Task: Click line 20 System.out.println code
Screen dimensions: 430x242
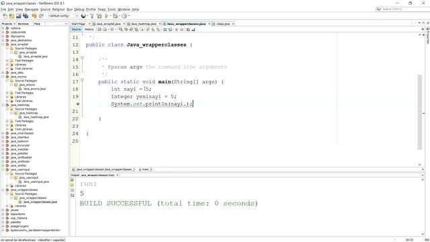Action: coord(152,104)
